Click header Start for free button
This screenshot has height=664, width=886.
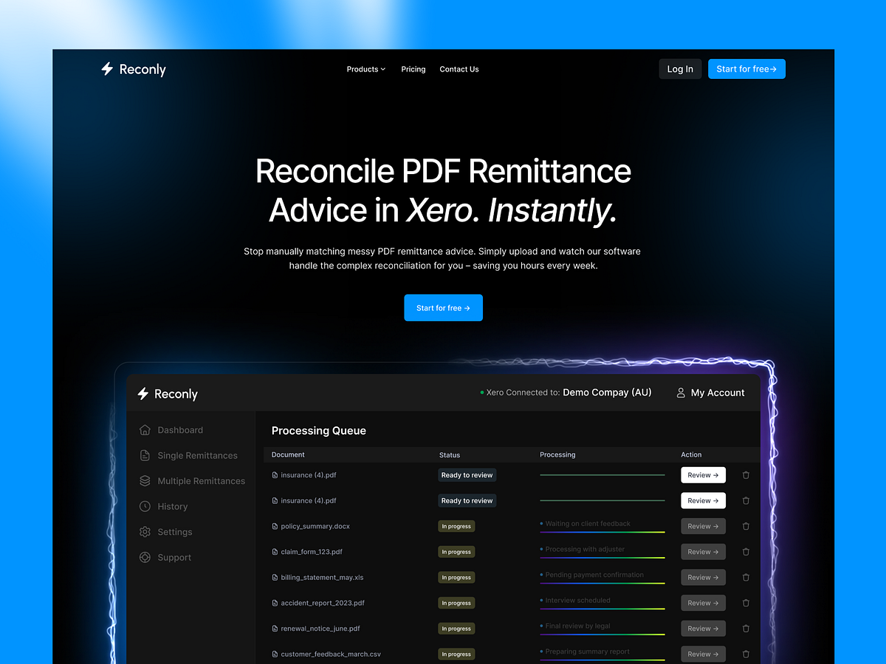click(x=746, y=69)
